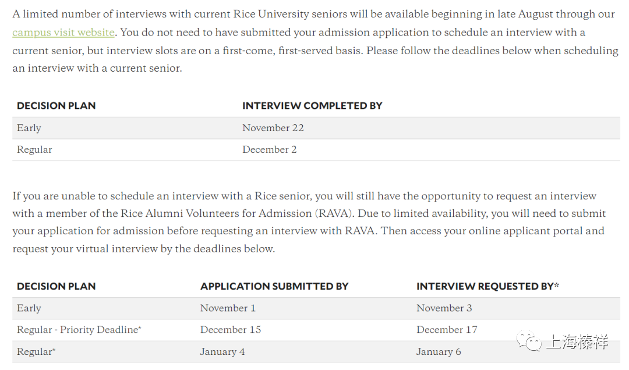This screenshot has width=629, height=370.
Task: Click the November 3 interview request date
Action: tap(444, 308)
